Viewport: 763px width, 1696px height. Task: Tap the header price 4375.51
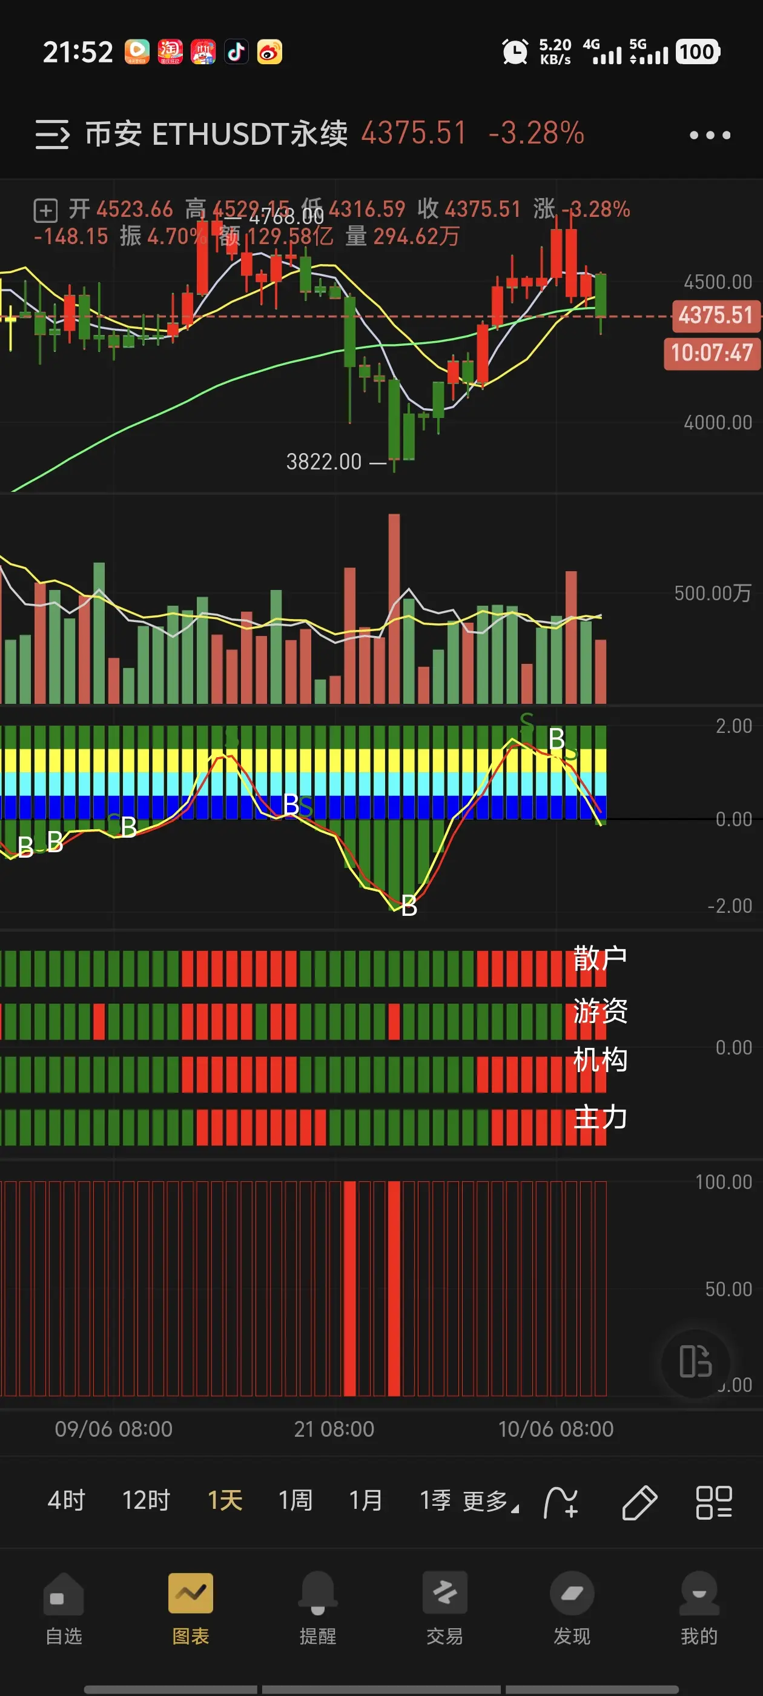click(x=414, y=133)
